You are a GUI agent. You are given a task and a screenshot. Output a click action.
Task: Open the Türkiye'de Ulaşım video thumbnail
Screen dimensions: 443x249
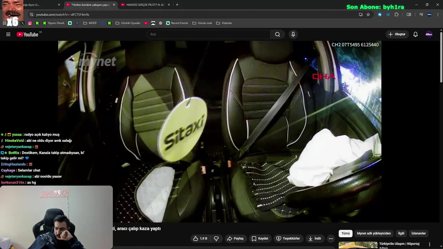point(358,245)
